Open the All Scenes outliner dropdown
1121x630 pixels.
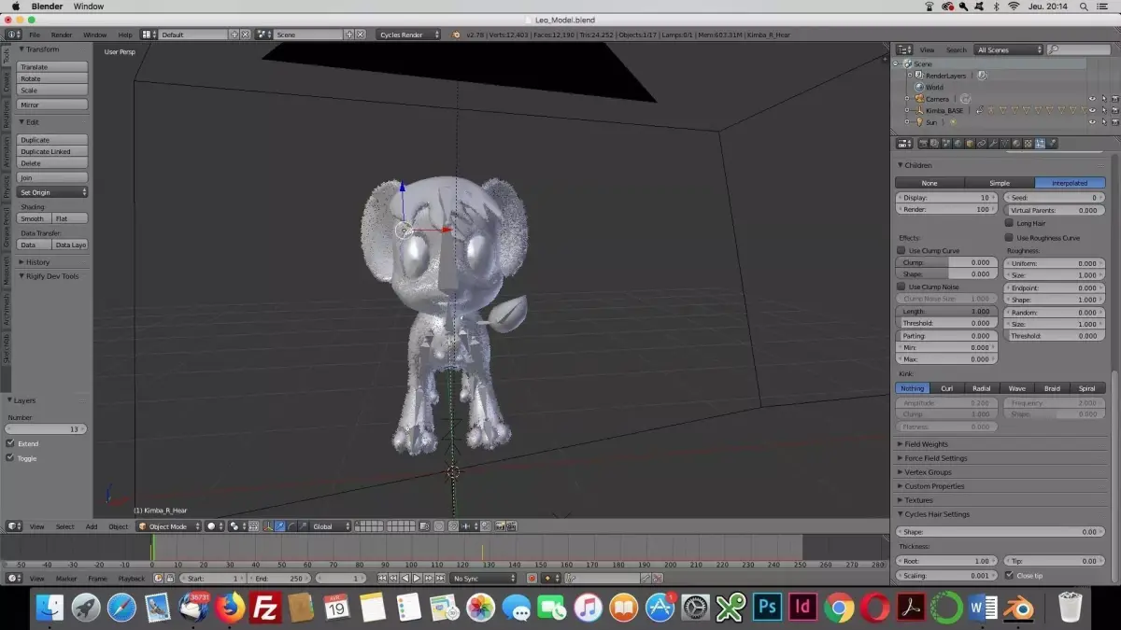point(1008,49)
